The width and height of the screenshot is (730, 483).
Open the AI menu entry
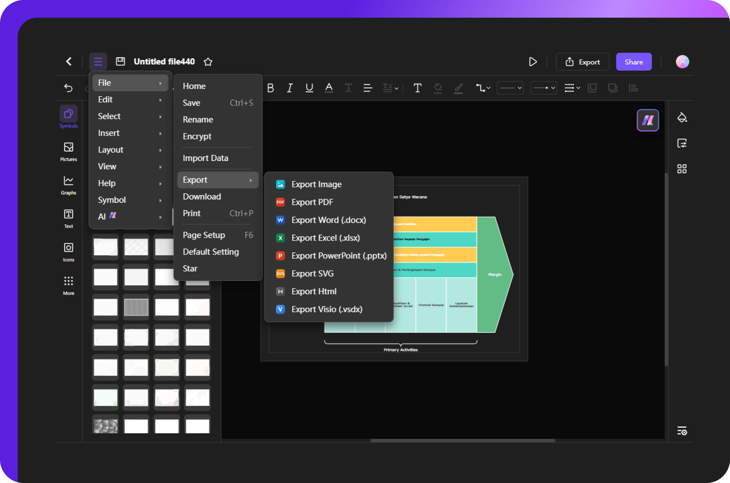(130, 216)
